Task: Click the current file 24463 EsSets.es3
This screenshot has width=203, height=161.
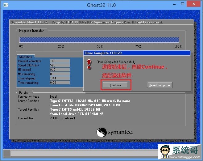Action: click(63, 118)
